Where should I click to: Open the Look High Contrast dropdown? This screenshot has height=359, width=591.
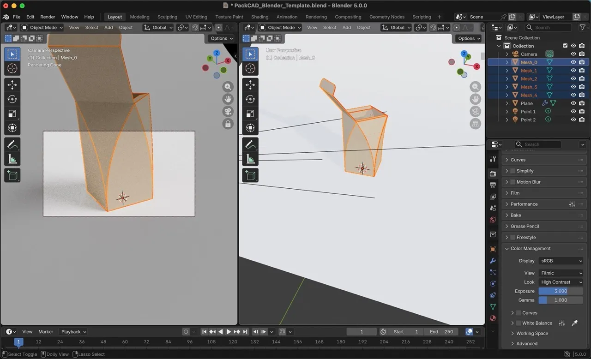[x=561, y=282]
